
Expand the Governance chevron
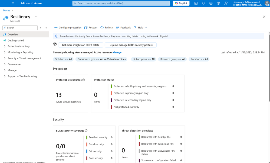point(5,64)
